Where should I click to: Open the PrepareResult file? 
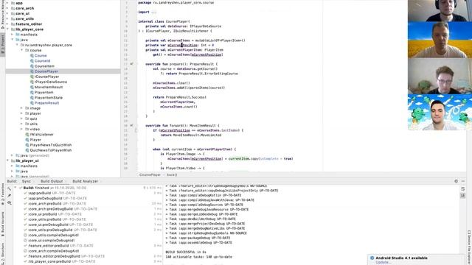click(x=46, y=103)
